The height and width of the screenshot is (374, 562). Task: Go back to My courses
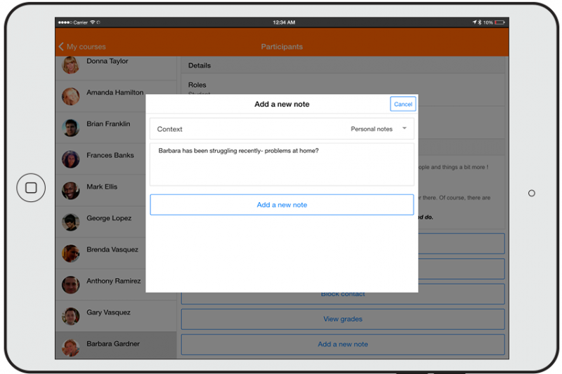pyautogui.click(x=82, y=46)
